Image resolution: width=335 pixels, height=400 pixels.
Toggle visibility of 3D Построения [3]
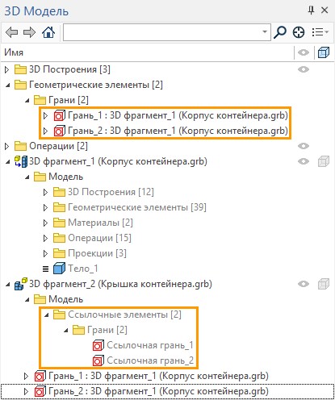[x=304, y=69]
